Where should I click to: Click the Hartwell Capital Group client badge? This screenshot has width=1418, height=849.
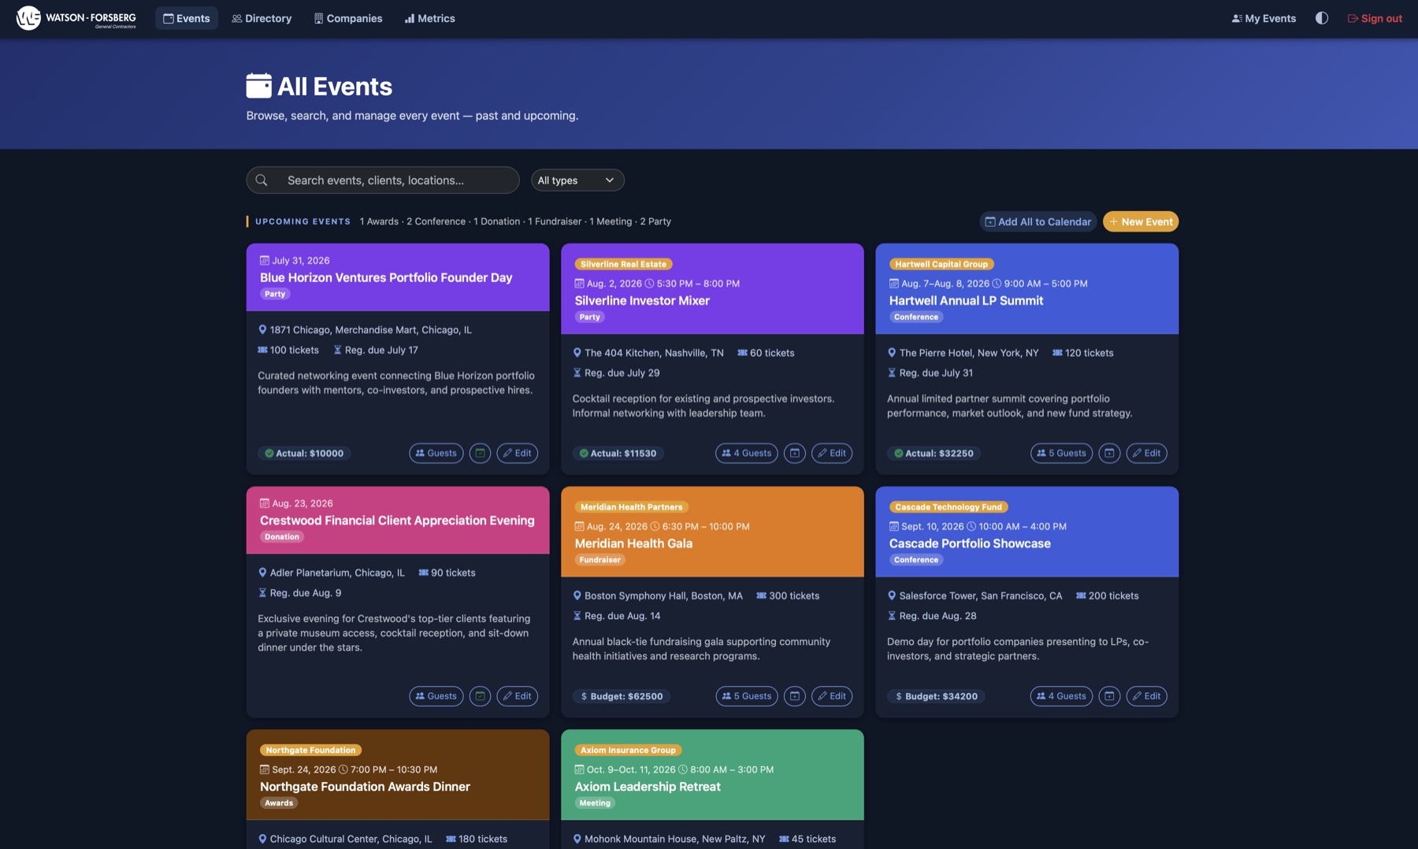[941, 265]
